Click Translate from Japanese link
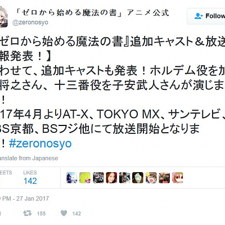This screenshot has width=225, height=225. pos(29,158)
